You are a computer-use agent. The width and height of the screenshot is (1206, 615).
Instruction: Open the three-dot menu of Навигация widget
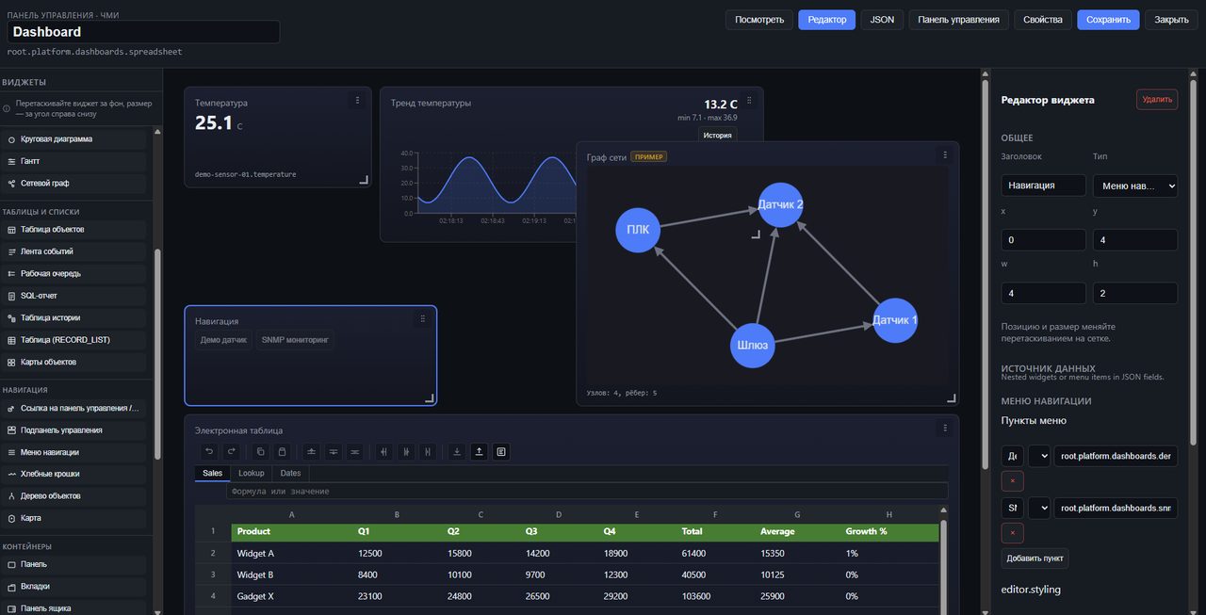422,318
